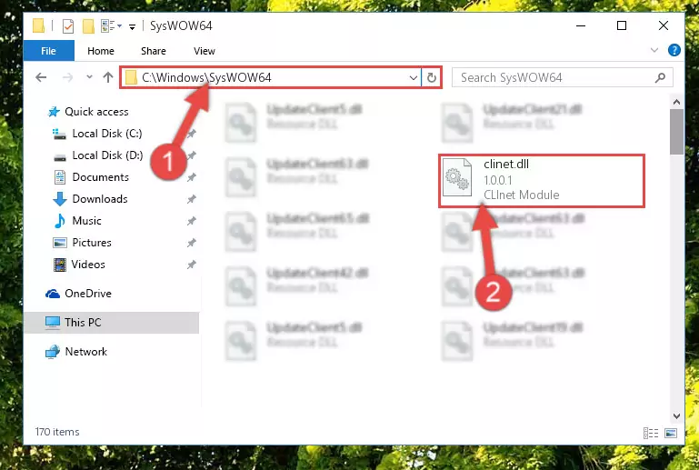The width and height of the screenshot is (699, 470).
Task: Click the 170 items status text
Action: click(57, 432)
